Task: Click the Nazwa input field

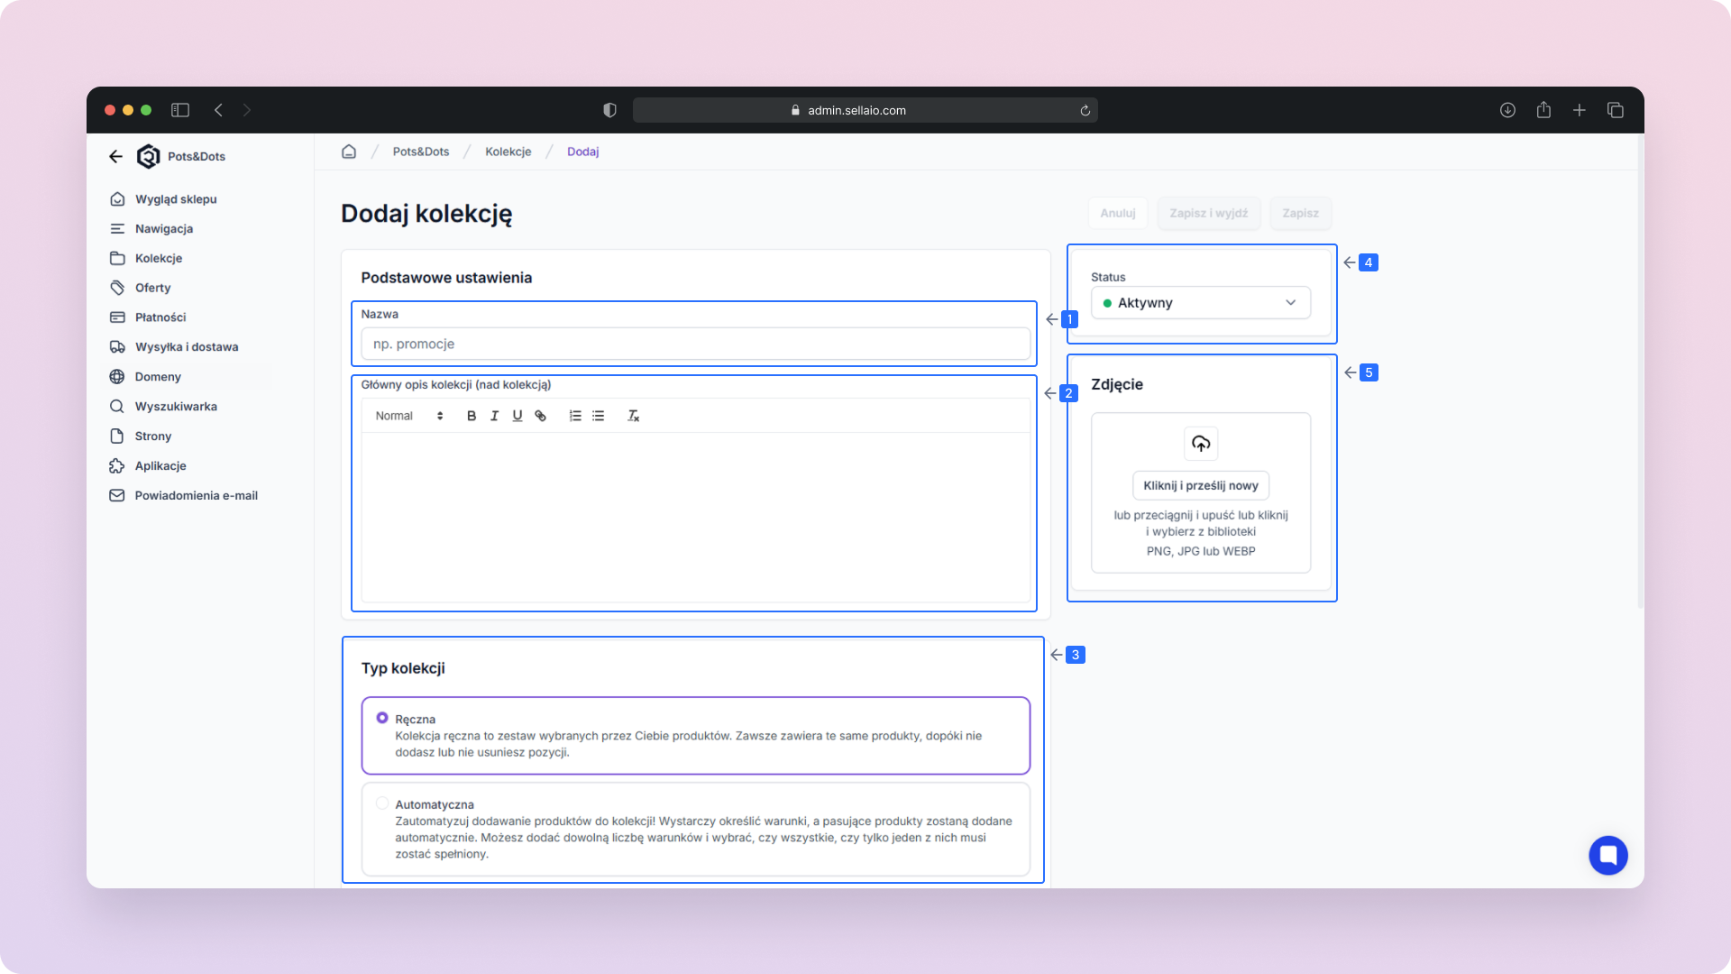Action: pyautogui.click(x=695, y=344)
